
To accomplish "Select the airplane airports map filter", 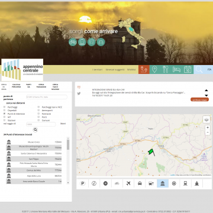I will [x=128, y=183].
